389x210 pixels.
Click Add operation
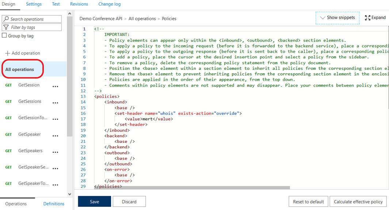[x=23, y=53]
